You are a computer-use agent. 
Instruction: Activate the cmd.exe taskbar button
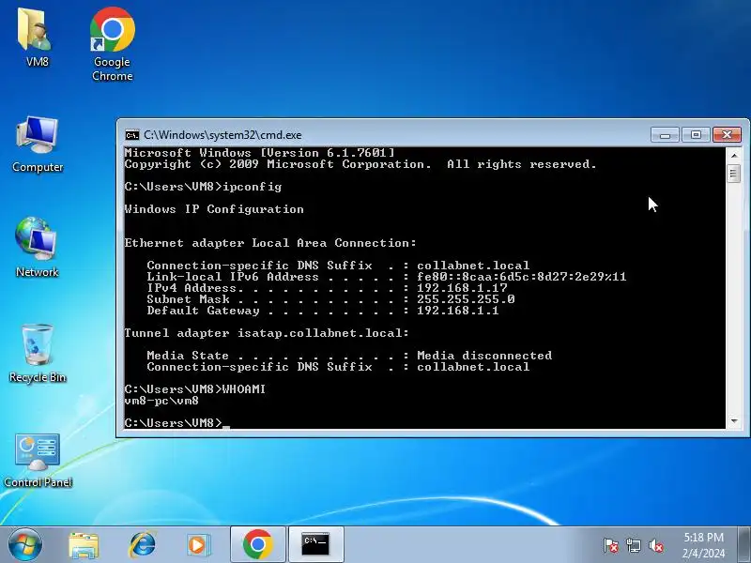click(315, 545)
